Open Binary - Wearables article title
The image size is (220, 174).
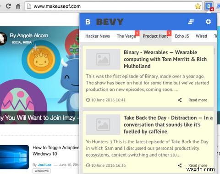165,59
